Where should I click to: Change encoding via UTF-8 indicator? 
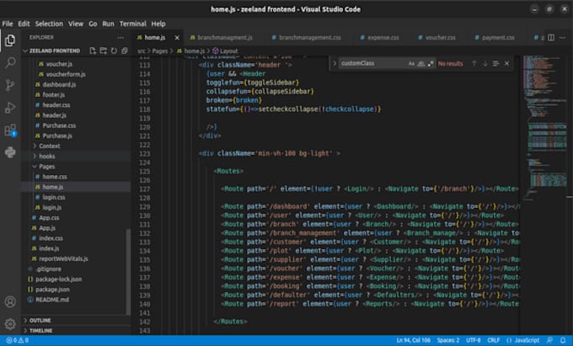(474, 340)
